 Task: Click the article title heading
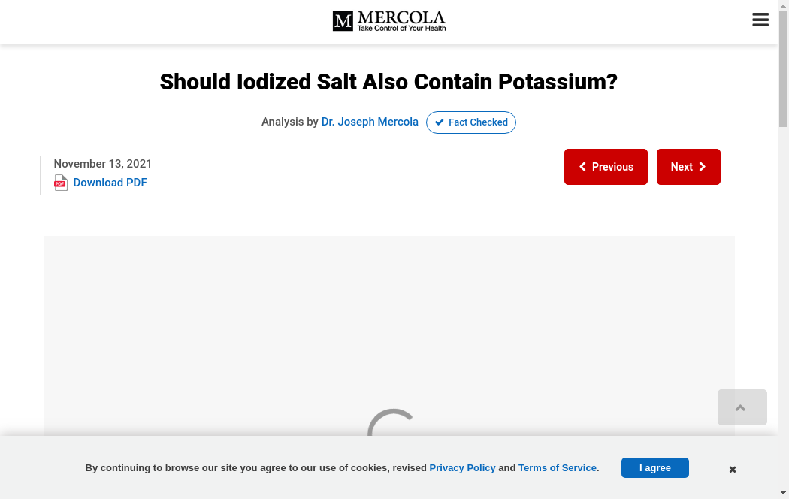pyautogui.click(x=388, y=82)
